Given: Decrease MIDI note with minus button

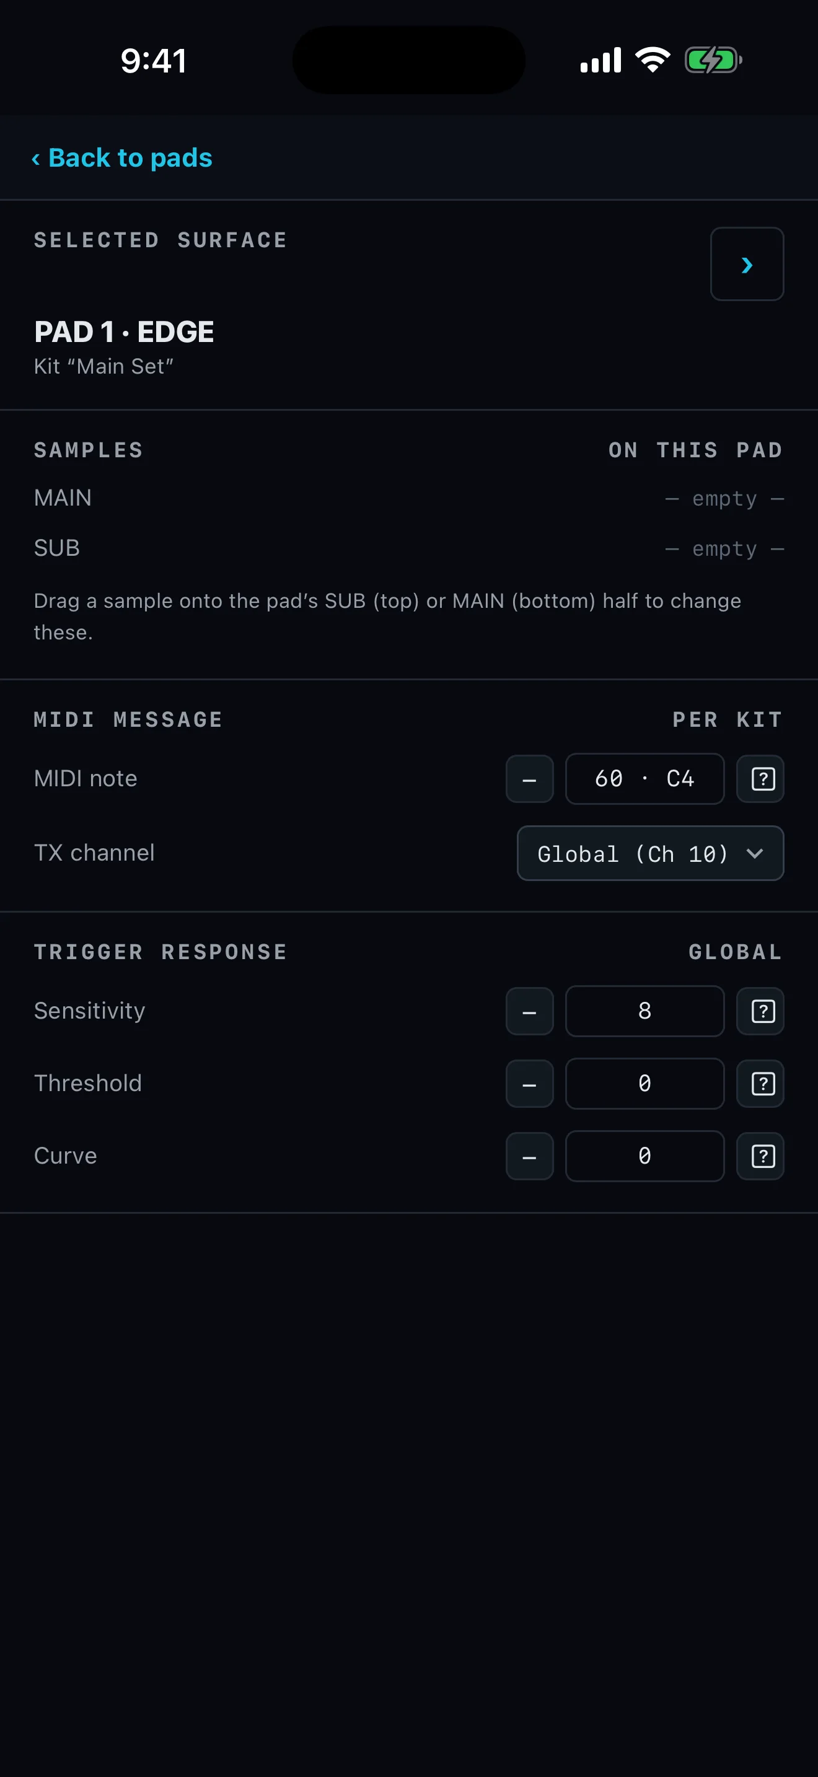Looking at the screenshot, I should 530,779.
